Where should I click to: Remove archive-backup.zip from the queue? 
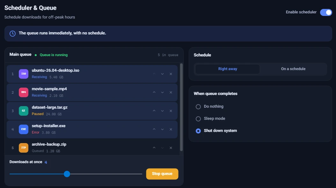tap(171, 148)
